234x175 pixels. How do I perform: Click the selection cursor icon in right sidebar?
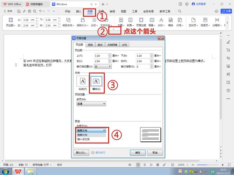tap(228, 50)
